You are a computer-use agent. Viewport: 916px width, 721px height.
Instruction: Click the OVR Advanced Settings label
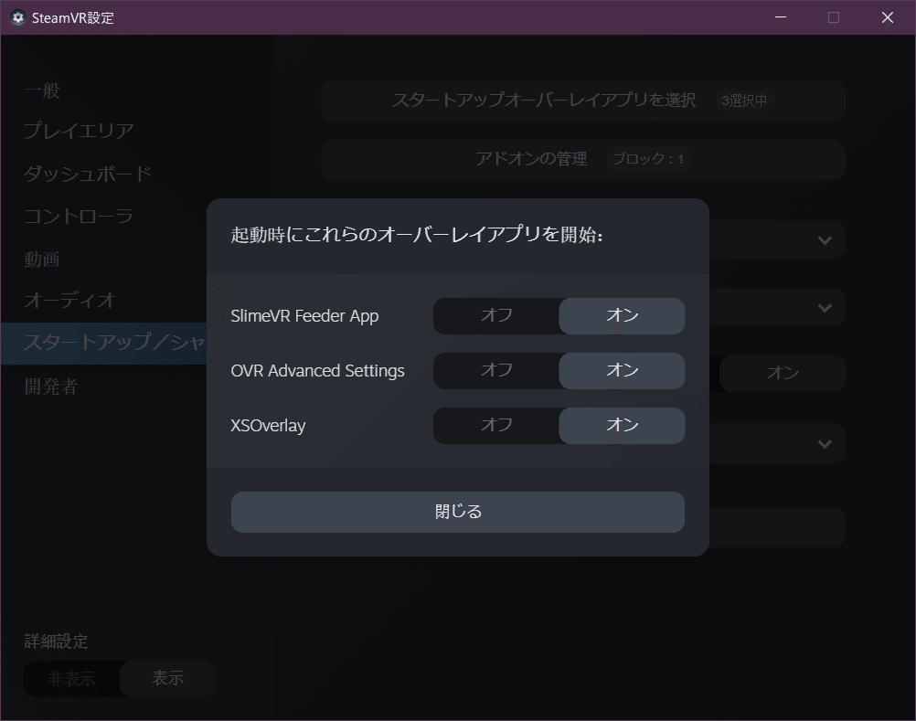317,371
